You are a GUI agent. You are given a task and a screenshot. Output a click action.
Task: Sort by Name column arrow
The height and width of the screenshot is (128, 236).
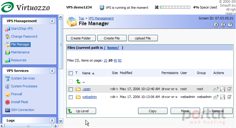pyautogui.click(x=93, y=73)
